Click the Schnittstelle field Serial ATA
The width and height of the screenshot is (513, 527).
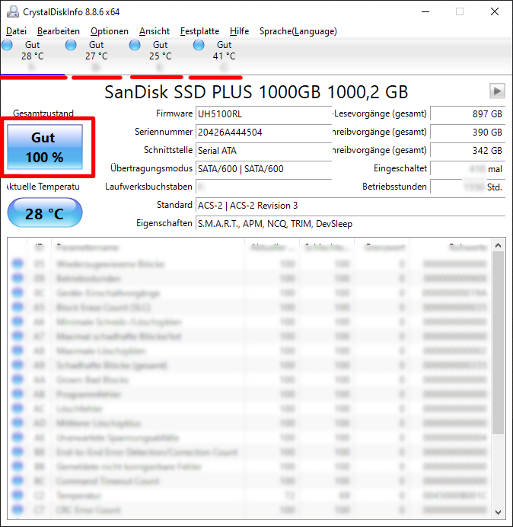coord(263,150)
